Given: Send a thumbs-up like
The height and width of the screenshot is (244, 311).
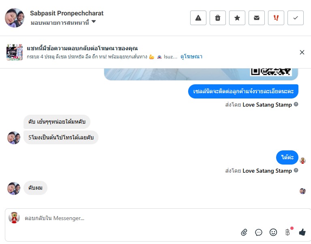Looking at the screenshot, I should coord(302,232).
